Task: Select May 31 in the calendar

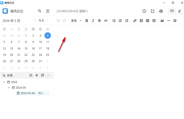Action: click(41, 61)
